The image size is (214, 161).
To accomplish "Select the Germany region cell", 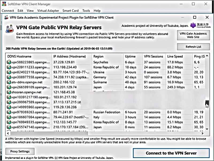I will (x=100, y=77).
